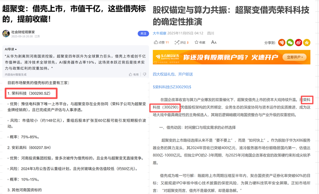Click the 点赞 thumbs-up icon
Viewport: 319px width, 194px height.
click(x=156, y=42)
